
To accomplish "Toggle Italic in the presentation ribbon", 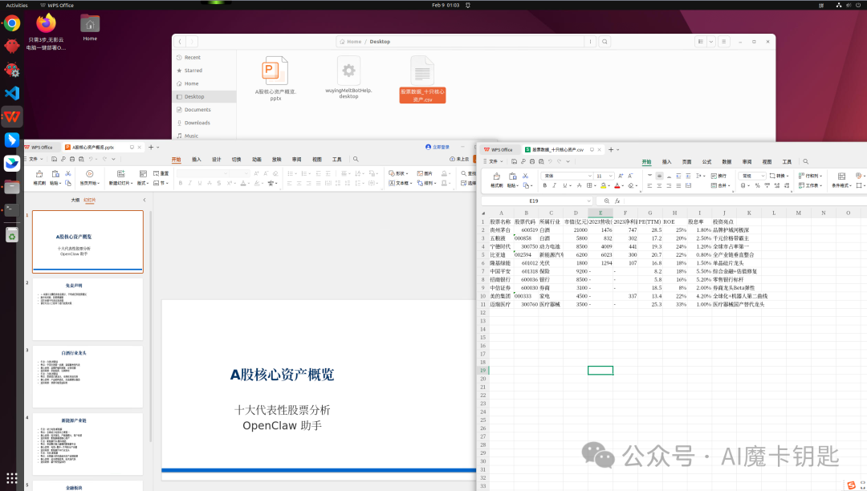I will (x=189, y=183).
